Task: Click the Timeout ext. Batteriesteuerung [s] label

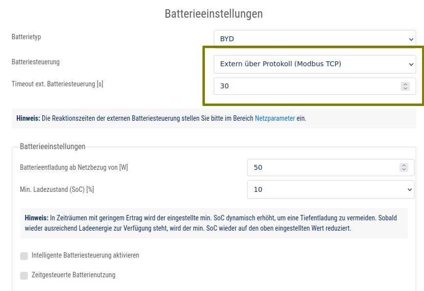Action: tap(57, 84)
